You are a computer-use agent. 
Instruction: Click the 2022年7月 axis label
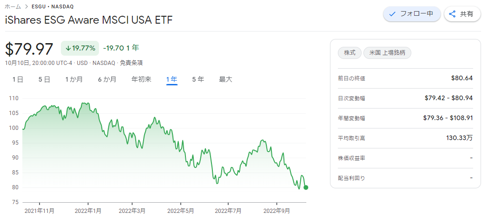click(x=228, y=211)
